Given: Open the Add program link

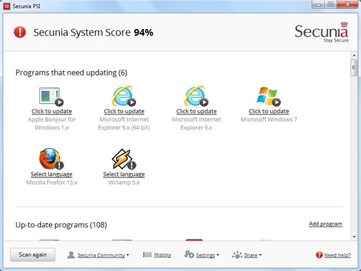Looking at the screenshot, I should (x=326, y=224).
